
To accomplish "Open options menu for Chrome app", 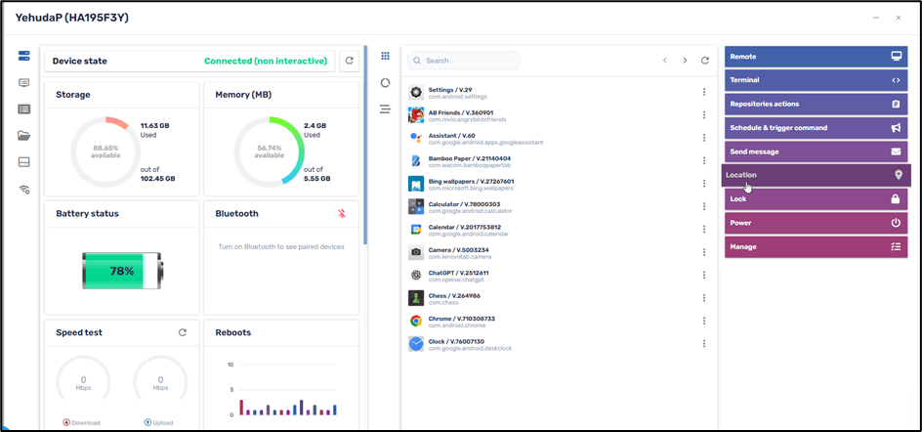I will 704,321.
